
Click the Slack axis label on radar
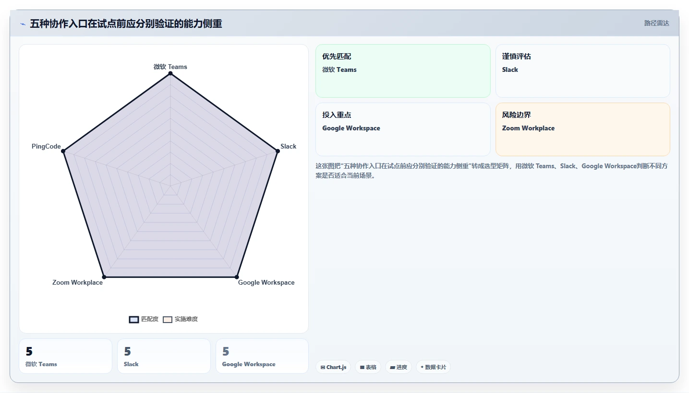point(289,146)
